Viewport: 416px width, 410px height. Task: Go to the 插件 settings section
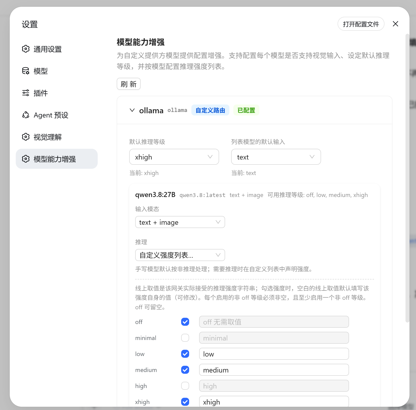click(57, 93)
